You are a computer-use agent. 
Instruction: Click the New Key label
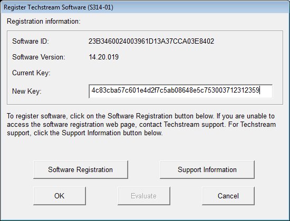[27, 91]
